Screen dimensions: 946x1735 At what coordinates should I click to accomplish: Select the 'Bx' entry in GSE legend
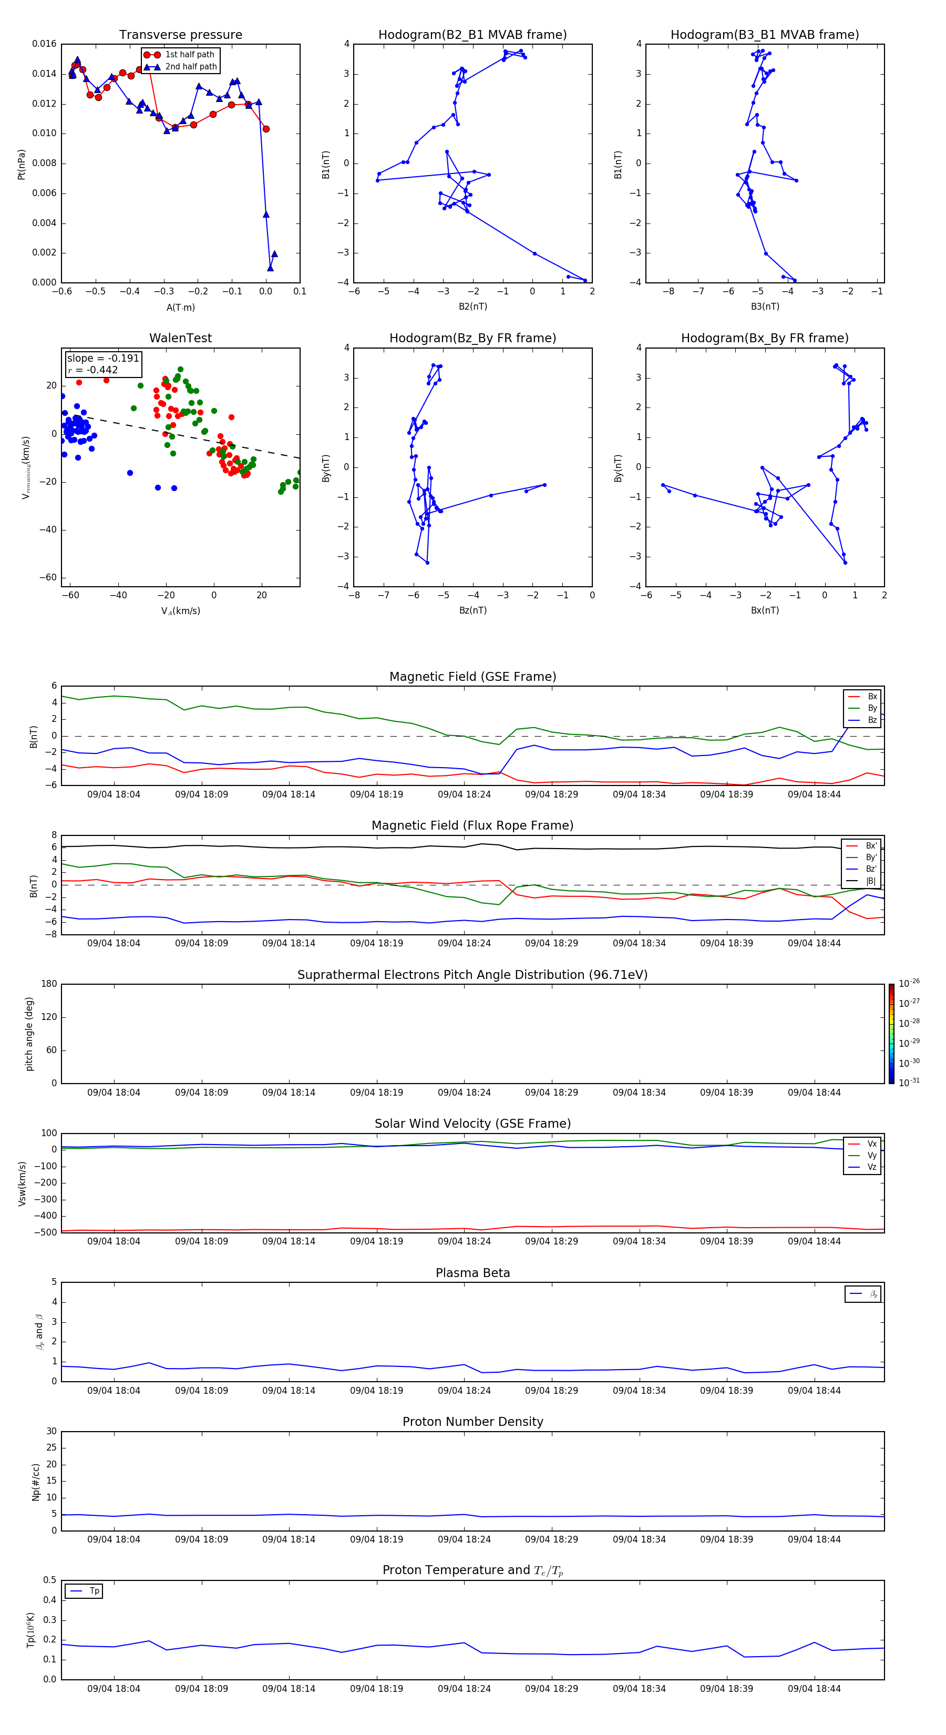coord(862,697)
